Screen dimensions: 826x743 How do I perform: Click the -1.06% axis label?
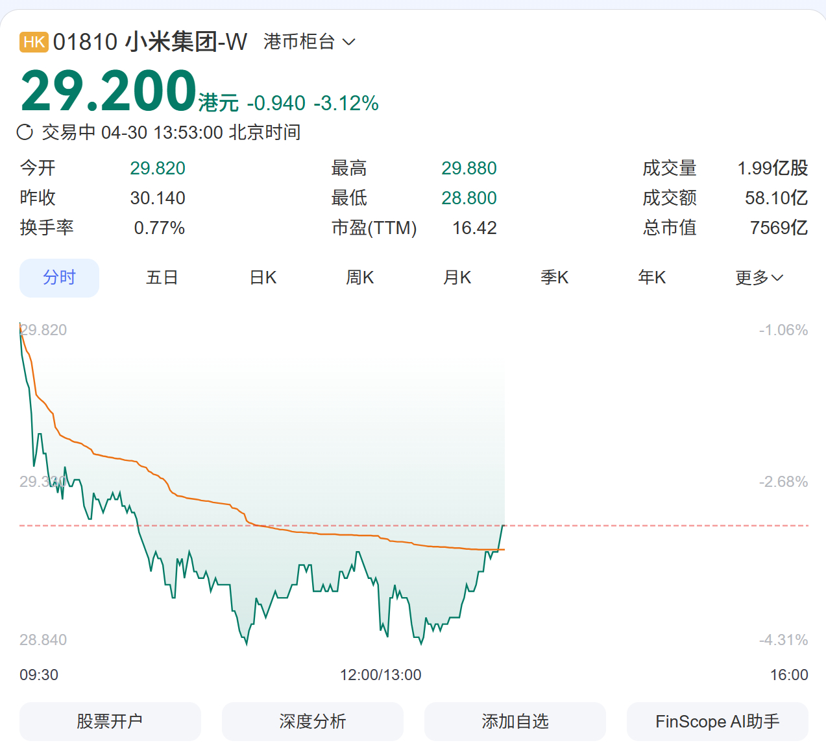click(x=784, y=331)
